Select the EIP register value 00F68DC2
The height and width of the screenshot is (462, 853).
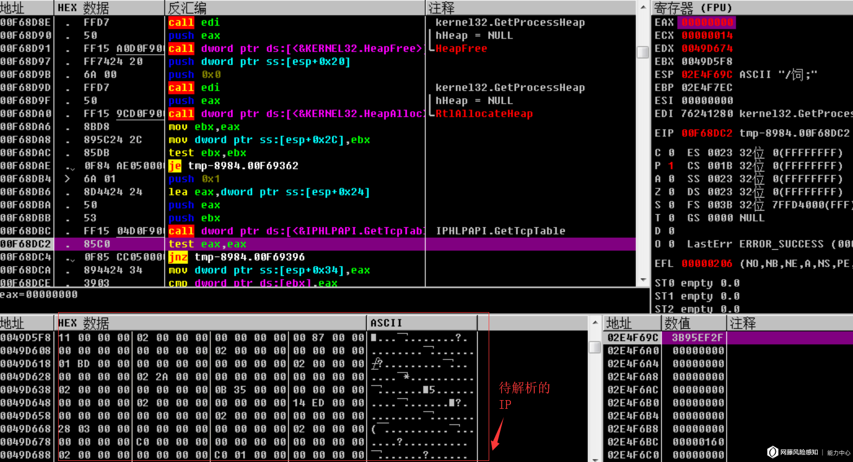click(x=707, y=133)
